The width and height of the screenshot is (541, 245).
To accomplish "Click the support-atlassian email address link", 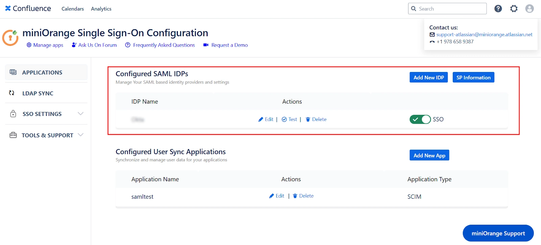I will [484, 34].
